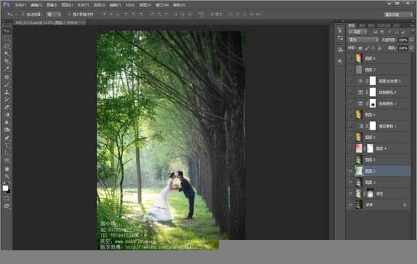Select the Path Selection tool
The width and height of the screenshot is (417, 264).
pos(7,153)
